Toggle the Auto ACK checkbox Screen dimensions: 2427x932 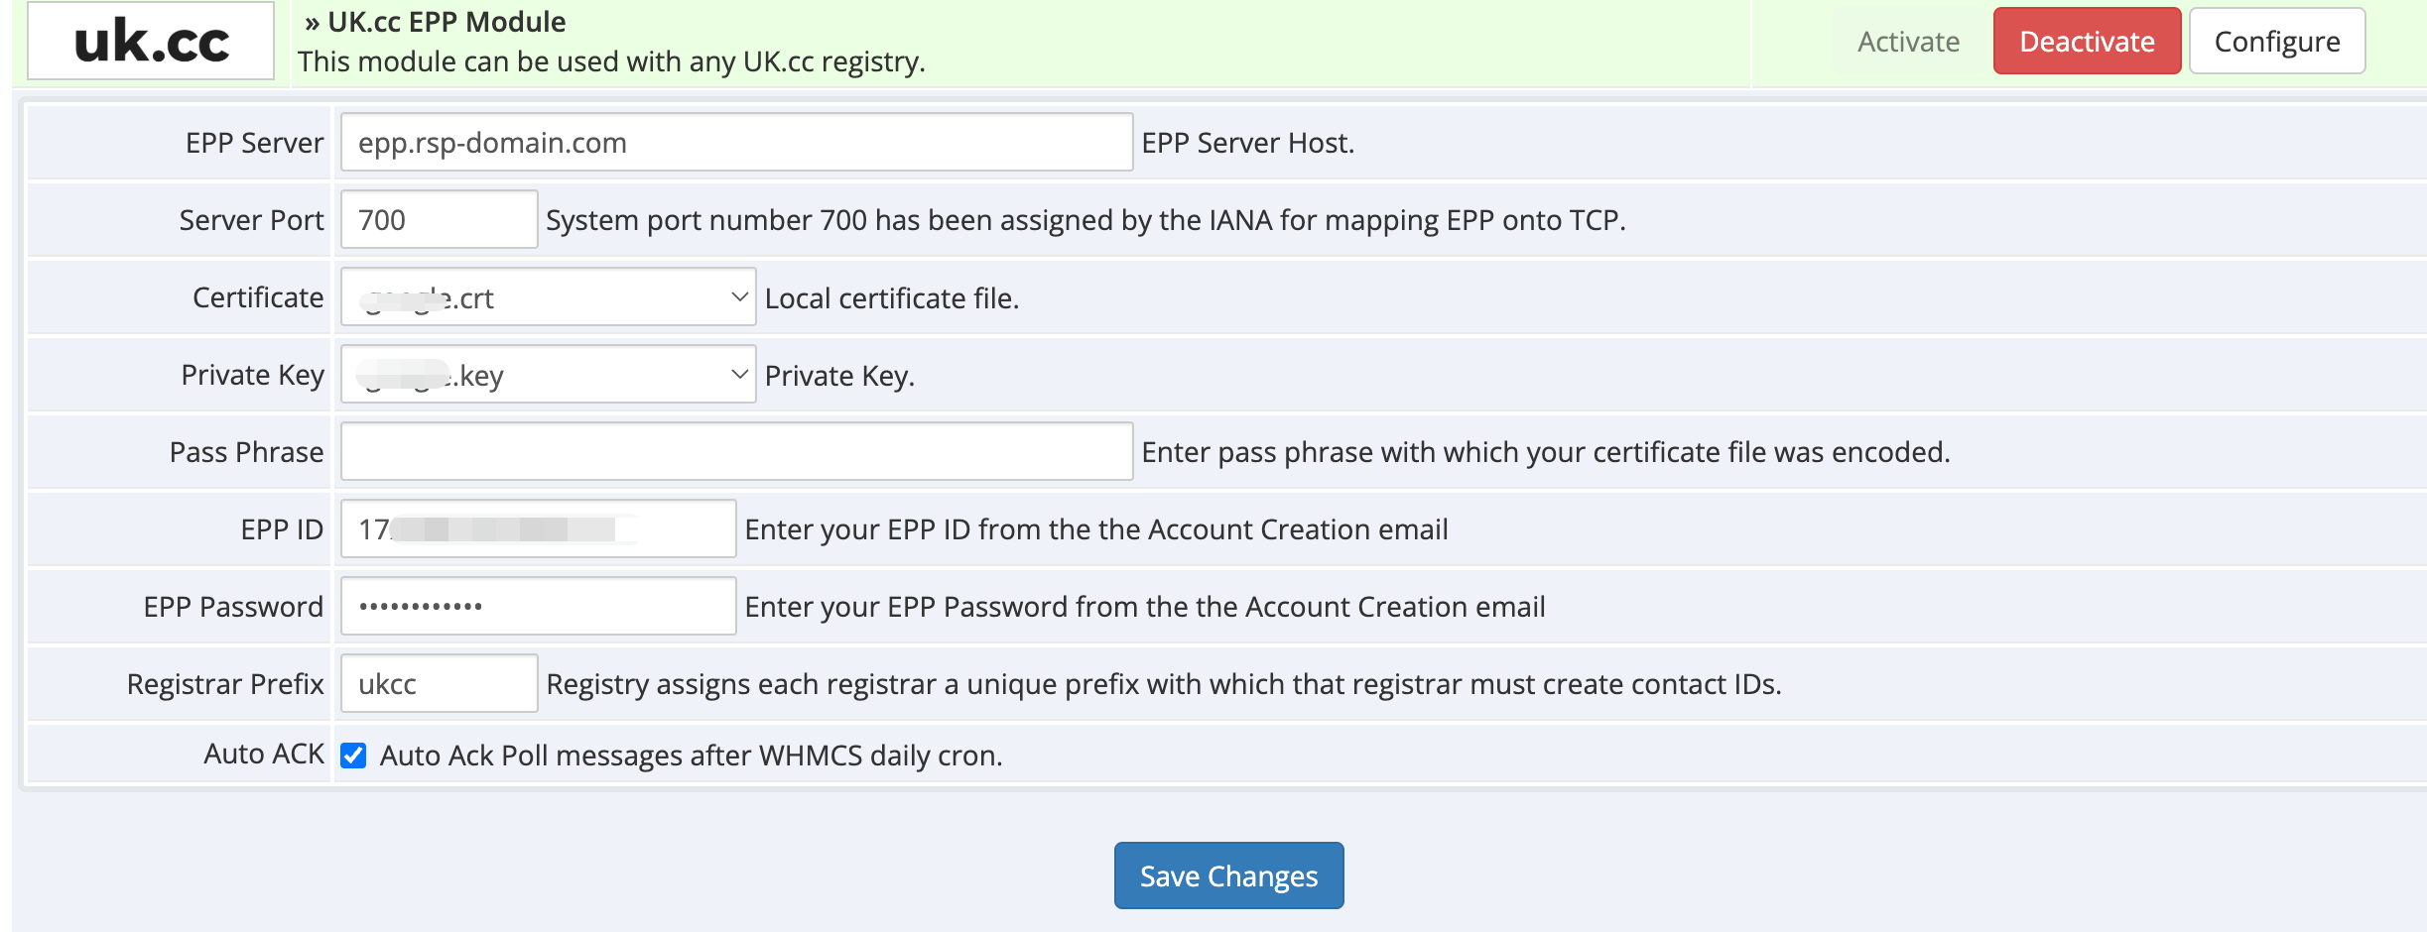(x=353, y=756)
